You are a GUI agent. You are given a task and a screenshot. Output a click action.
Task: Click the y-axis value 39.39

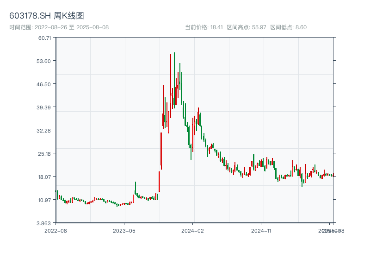coord(43,107)
